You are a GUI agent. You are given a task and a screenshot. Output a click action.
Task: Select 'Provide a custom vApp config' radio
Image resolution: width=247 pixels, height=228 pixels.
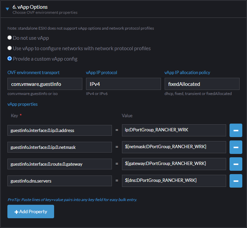(10, 59)
